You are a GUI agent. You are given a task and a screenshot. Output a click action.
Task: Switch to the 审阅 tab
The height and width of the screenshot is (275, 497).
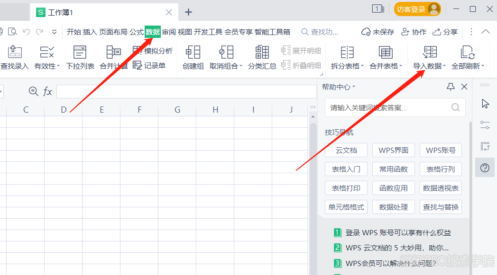tap(169, 32)
